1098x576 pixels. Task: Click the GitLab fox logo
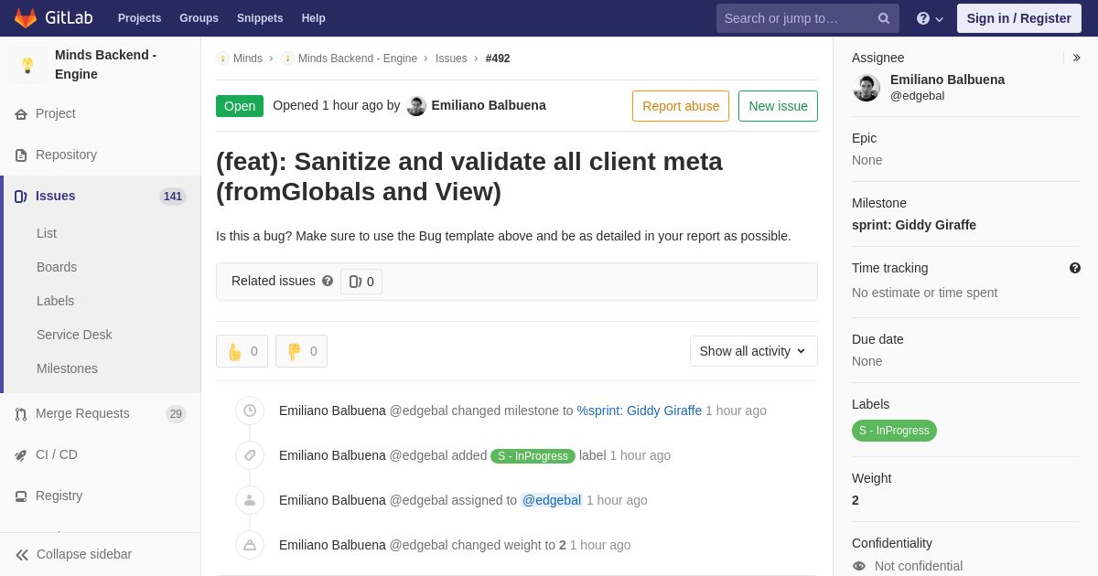26,18
